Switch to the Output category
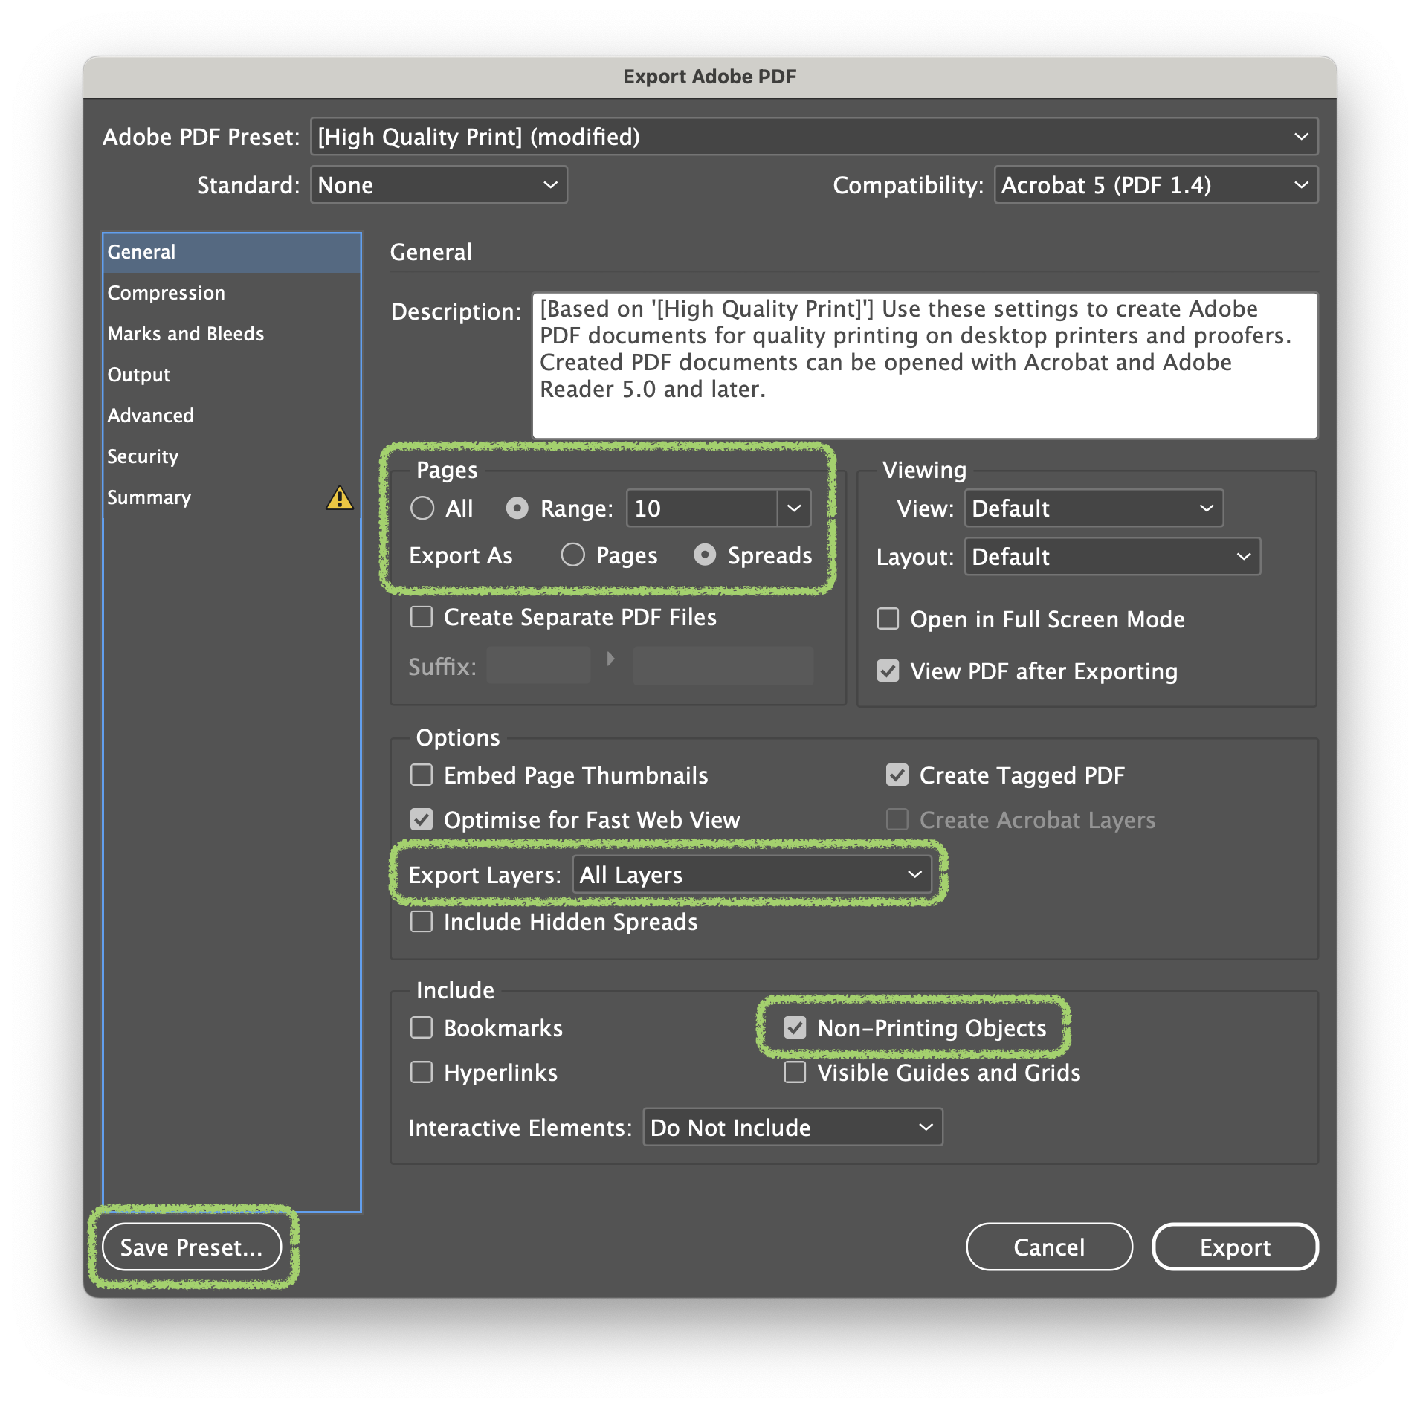1420x1408 pixels. (x=232, y=375)
